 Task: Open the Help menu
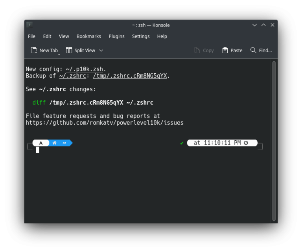162,36
